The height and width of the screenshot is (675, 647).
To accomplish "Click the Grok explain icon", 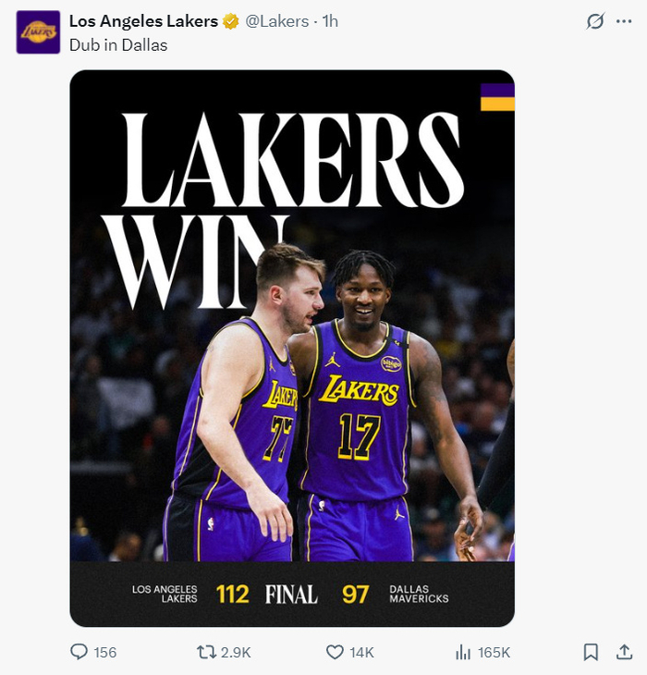I will 595,21.
